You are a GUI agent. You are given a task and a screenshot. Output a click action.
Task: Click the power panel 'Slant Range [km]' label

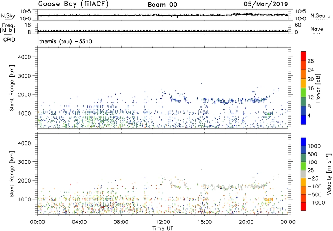12,88
